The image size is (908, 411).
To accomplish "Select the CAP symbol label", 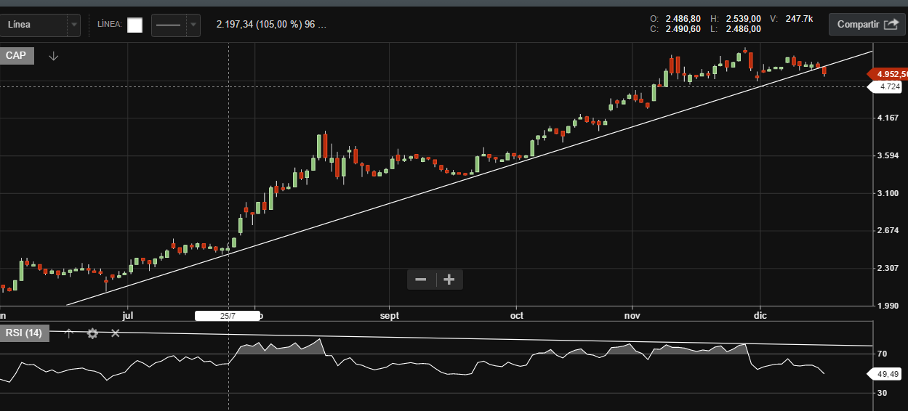I will [17, 56].
